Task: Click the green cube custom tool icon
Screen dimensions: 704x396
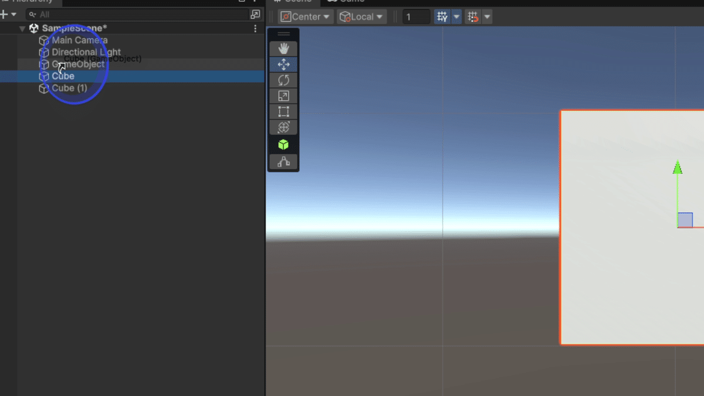Action: [283, 144]
